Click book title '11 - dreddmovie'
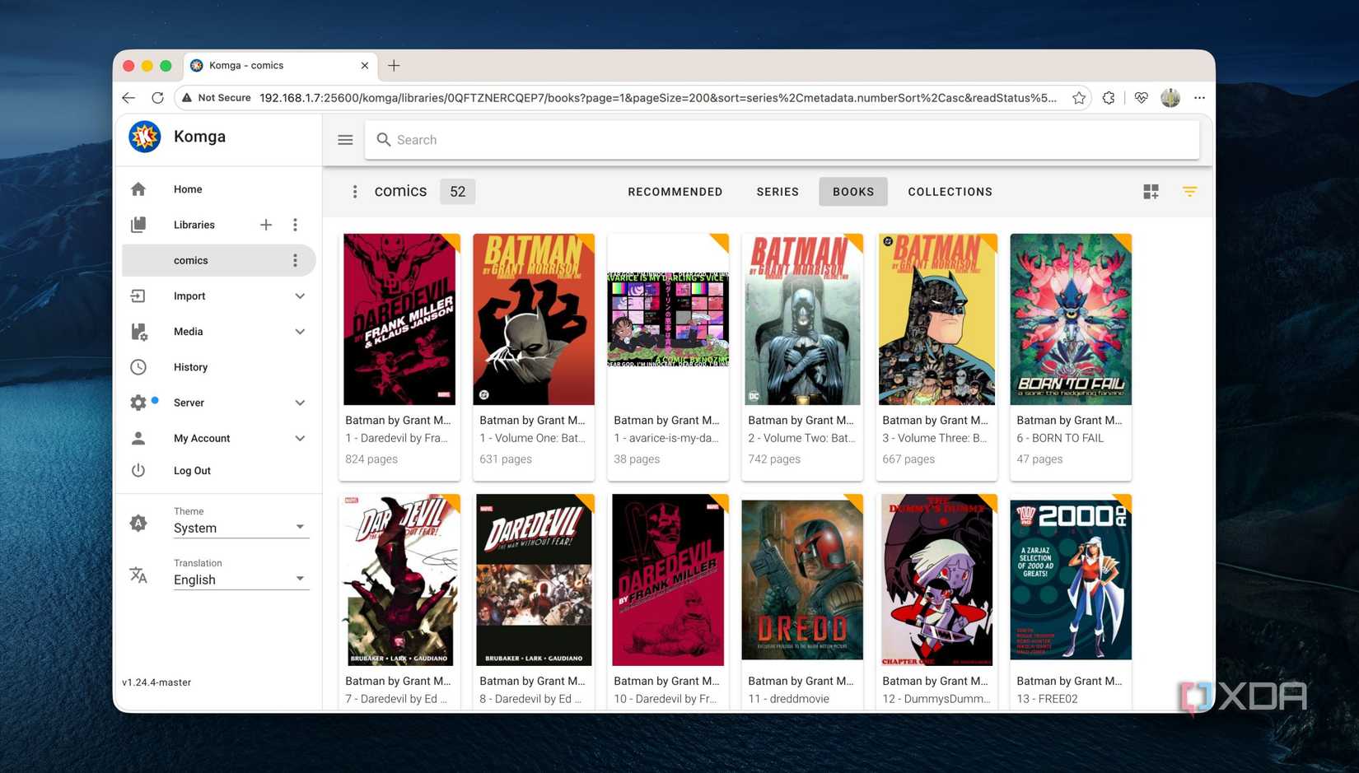This screenshot has height=773, width=1359. (789, 699)
